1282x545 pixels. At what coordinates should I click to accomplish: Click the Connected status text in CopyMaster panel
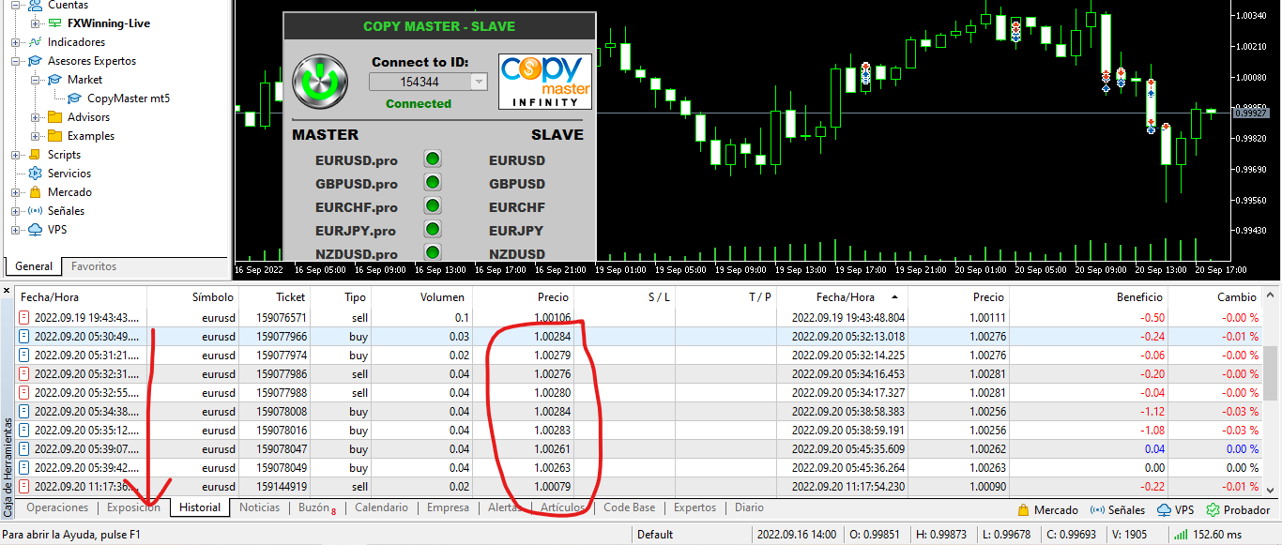pyautogui.click(x=419, y=103)
